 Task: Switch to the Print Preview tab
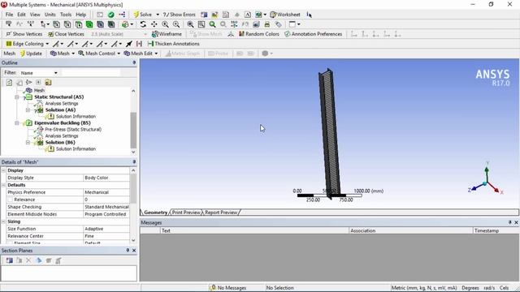tap(186, 213)
